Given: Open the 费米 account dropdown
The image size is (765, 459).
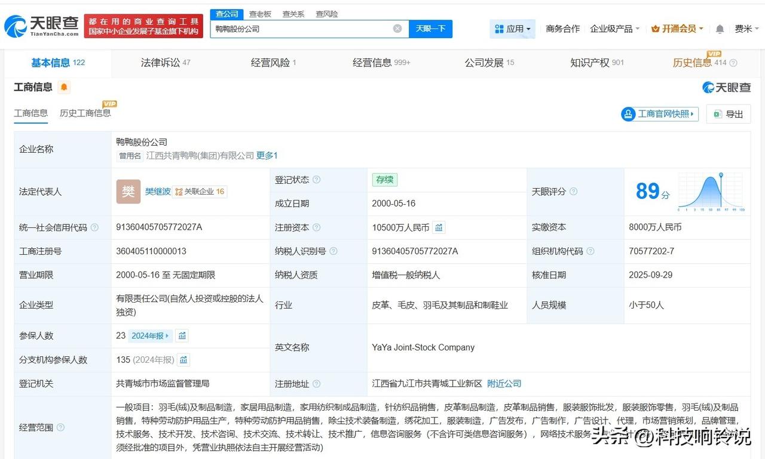Looking at the screenshot, I should [746, 28].
